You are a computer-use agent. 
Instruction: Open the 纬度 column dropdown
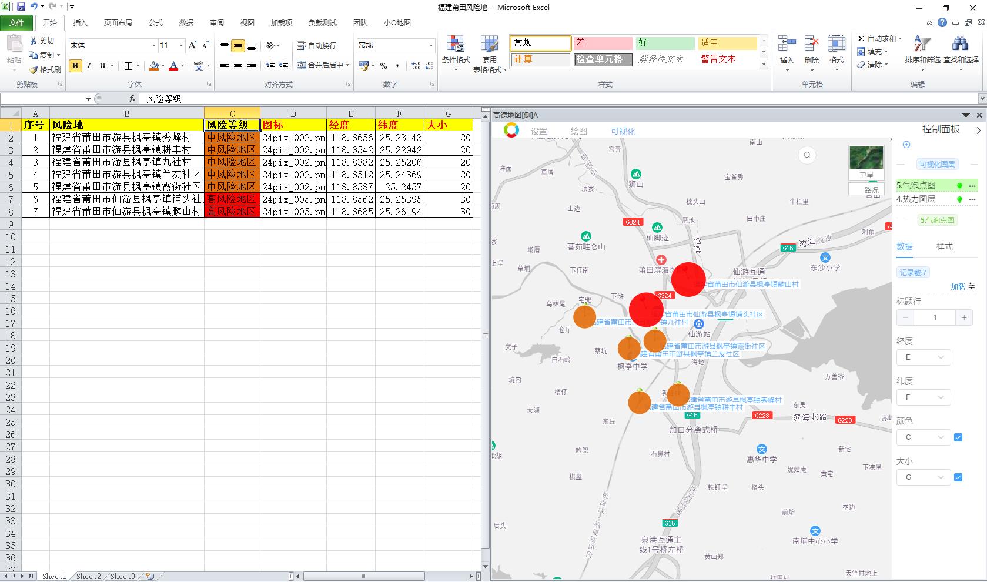tap(923, 397)
